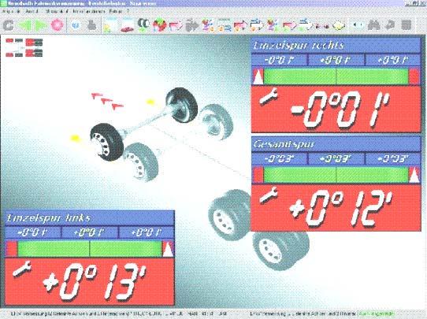The image size is (427, 319).
Task: Click the three red arrow markers in 3D view
Action: (x=107, y=101)
